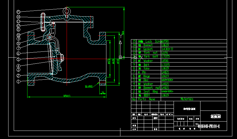This screenshot has height=139, width=237.
Task: Select balloon number 2 callout
Action: [x=18, y=76]
